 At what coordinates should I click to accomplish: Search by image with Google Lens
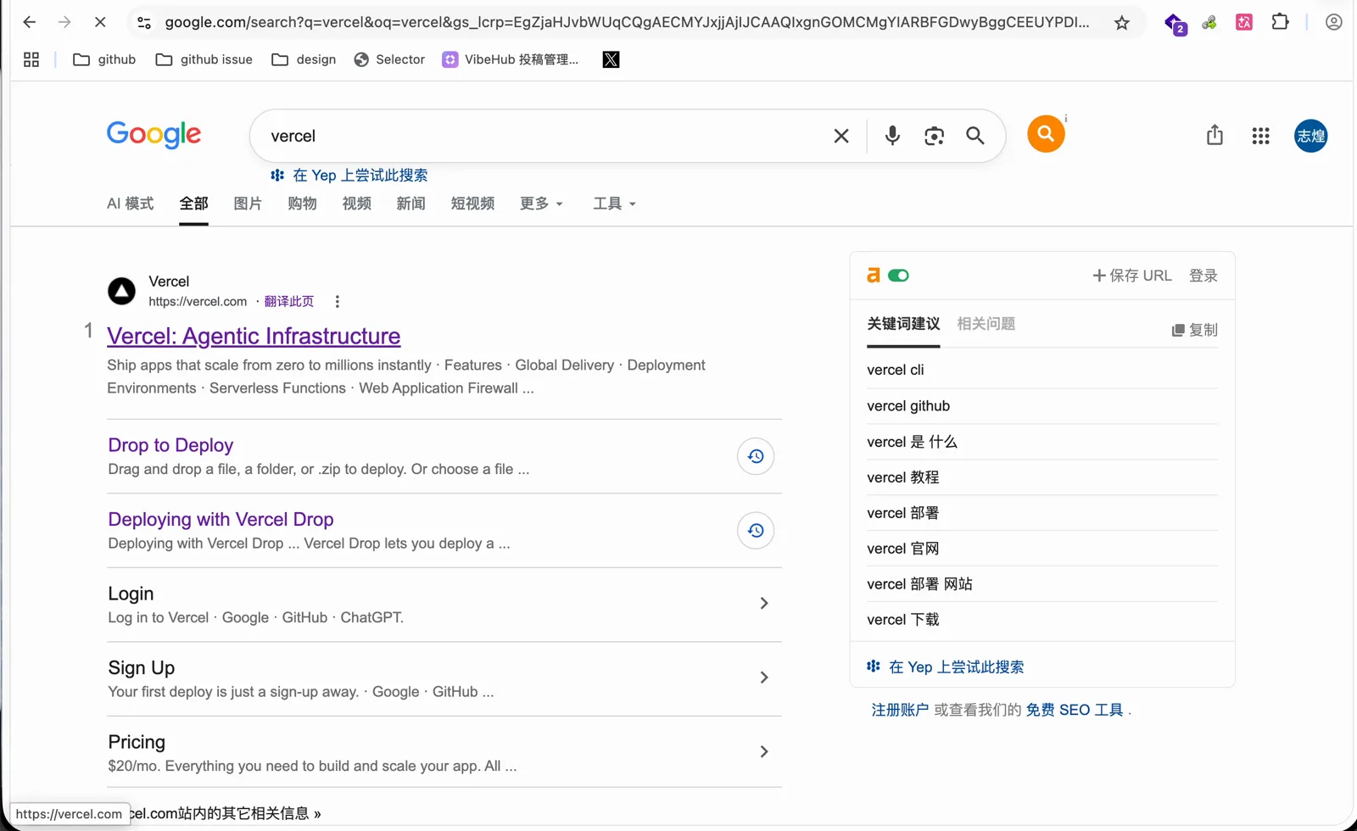coord(934,136)
